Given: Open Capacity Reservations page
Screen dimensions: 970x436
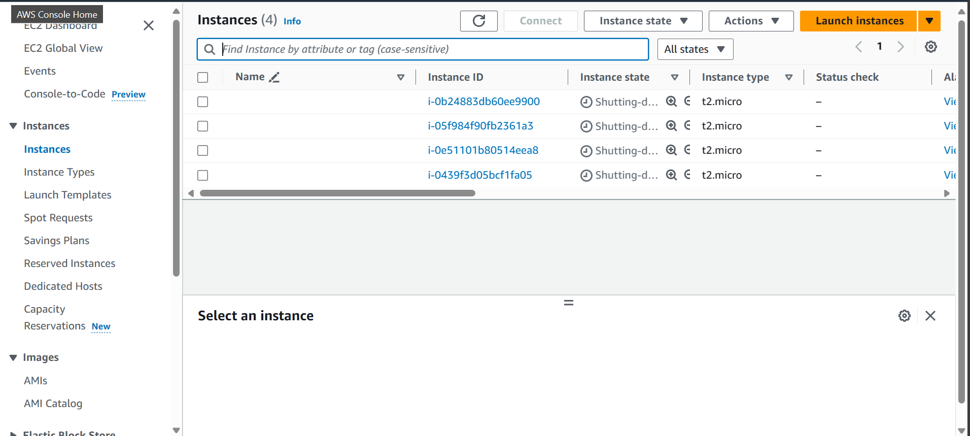Looking at the screenshot, I should (x=54, y=317).
